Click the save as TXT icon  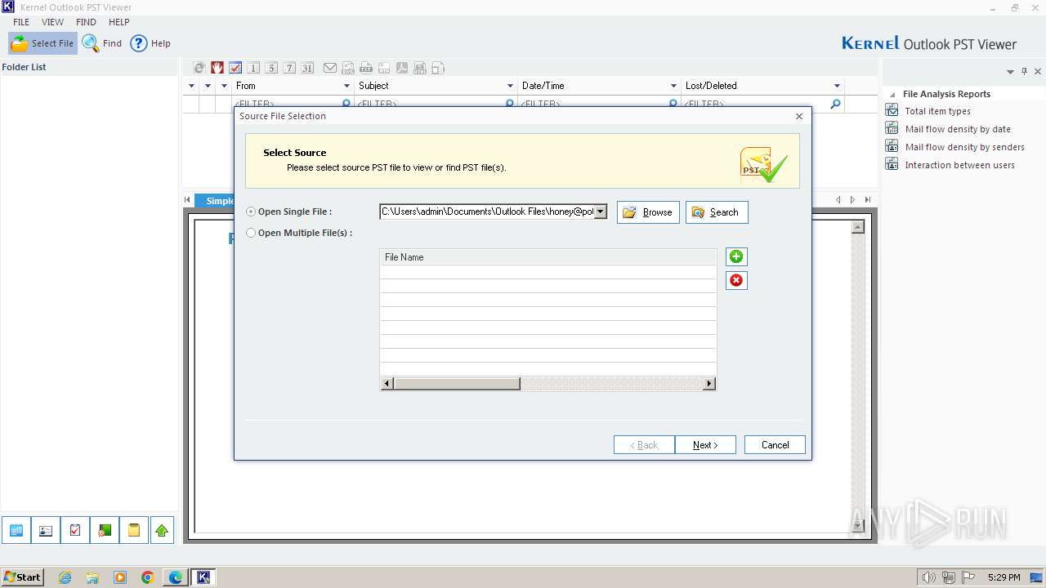(x=366, y=68)
